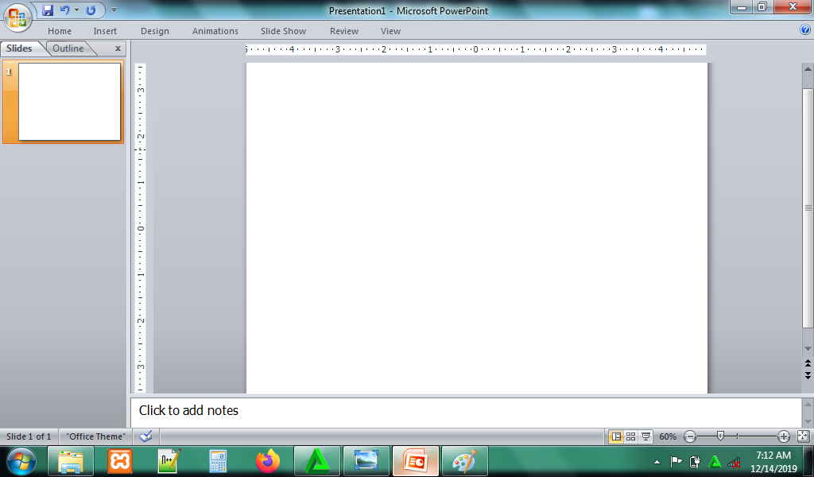Open PowerPoint Help question mark icon
The image size is (814, 477).
pos(805,29)
